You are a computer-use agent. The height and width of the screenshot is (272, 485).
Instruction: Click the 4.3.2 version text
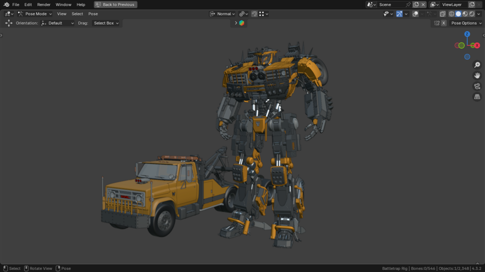tap(476, 269)
